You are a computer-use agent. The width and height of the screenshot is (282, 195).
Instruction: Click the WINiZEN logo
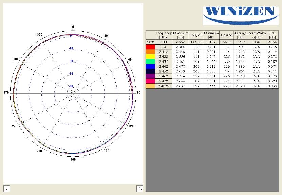click(x=241, y=16)
